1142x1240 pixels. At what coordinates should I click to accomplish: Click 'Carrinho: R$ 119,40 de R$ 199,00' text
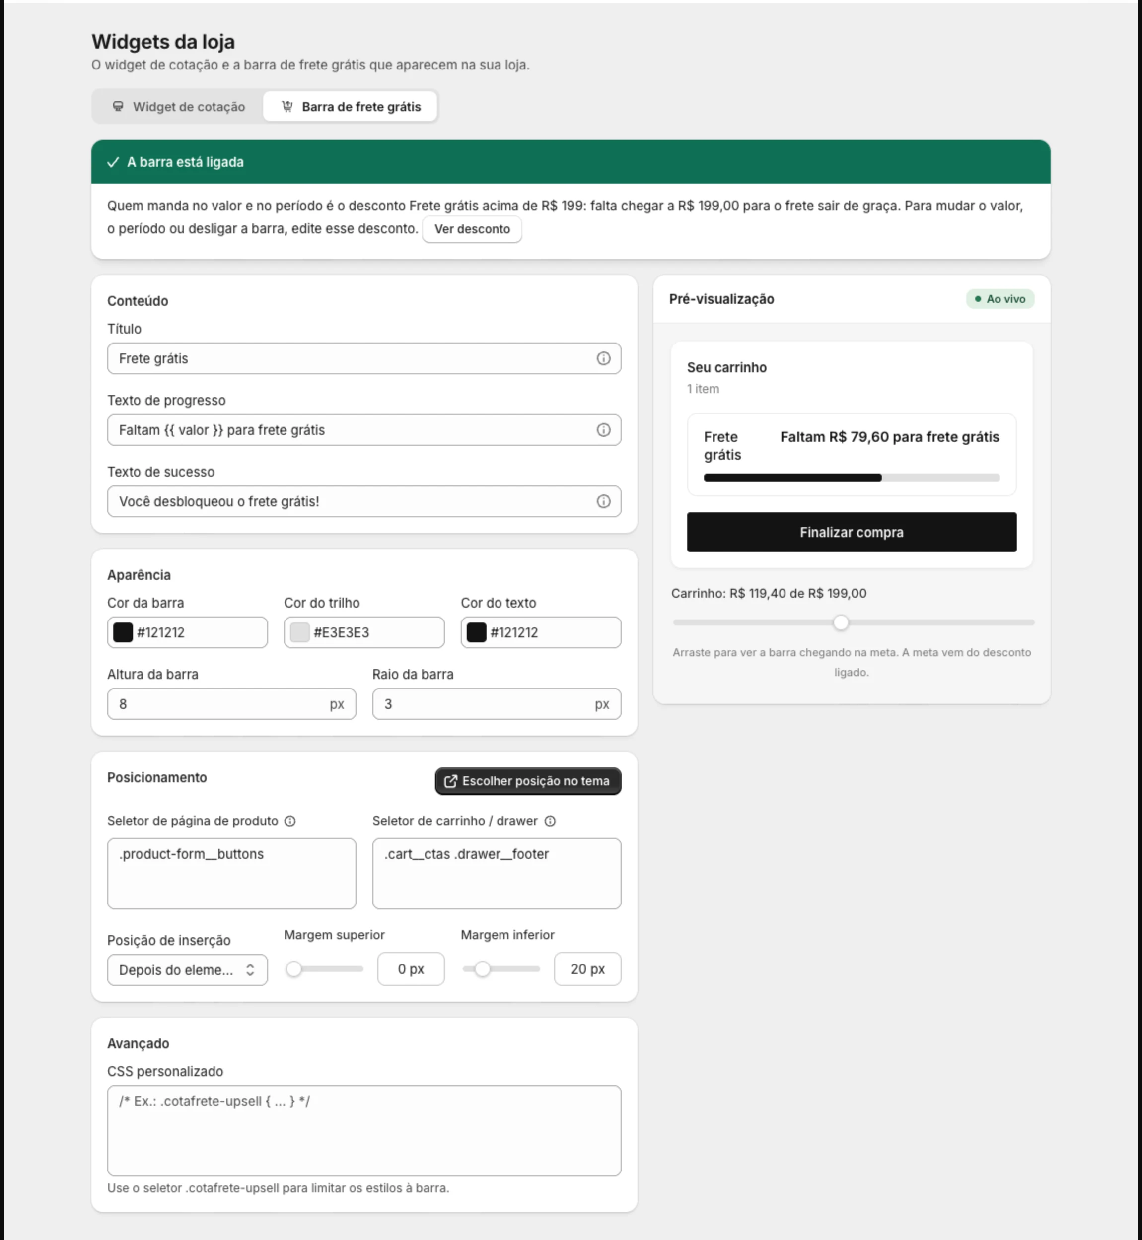pyautogui.click(x=769, y=593)
